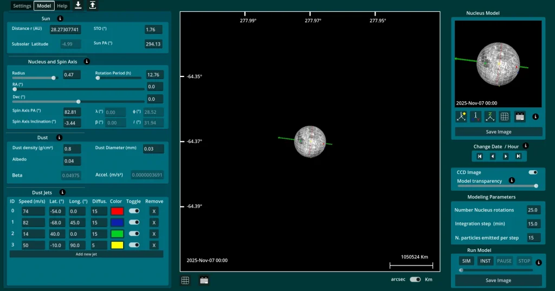555x291 pixels.
Task: Toggle grid icon under Nucleus Model preview
Action: pos(505,116)
